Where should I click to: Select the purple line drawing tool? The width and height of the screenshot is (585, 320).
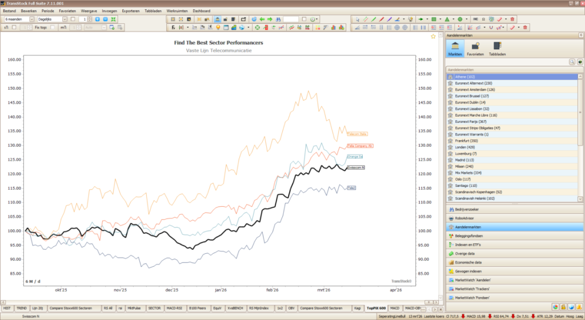[x=389, y=19]
